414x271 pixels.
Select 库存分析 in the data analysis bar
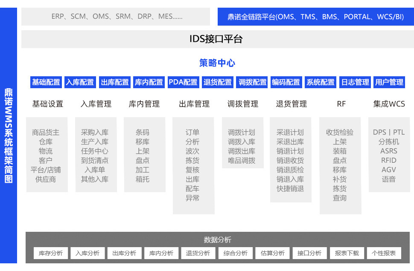click(50, 253)
